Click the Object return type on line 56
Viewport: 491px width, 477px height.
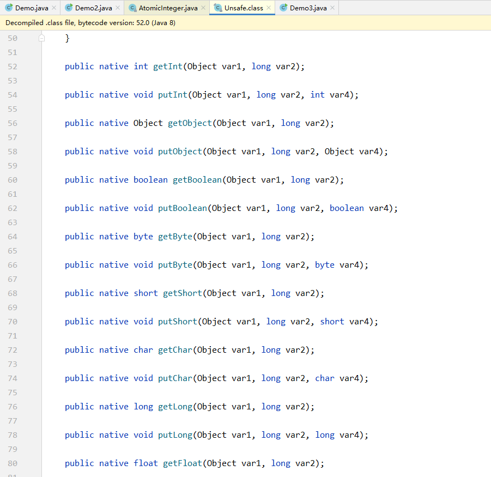(x=148, y=123)
